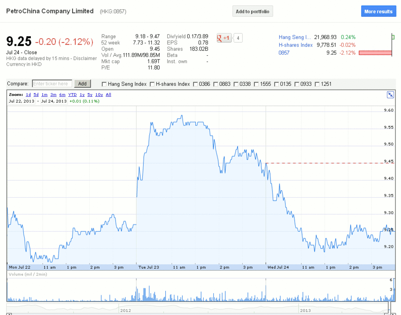Toggle the 0933 comparison checkbox
Viewport: 401px width, 315px height.
click(297, 84)
